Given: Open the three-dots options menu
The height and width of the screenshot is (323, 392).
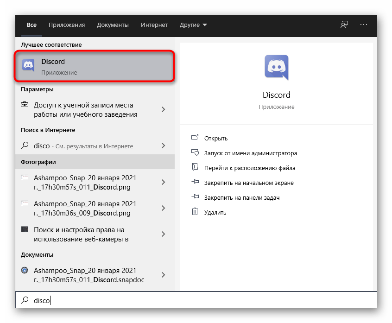Looking at the screenshot, I should 363,25.
